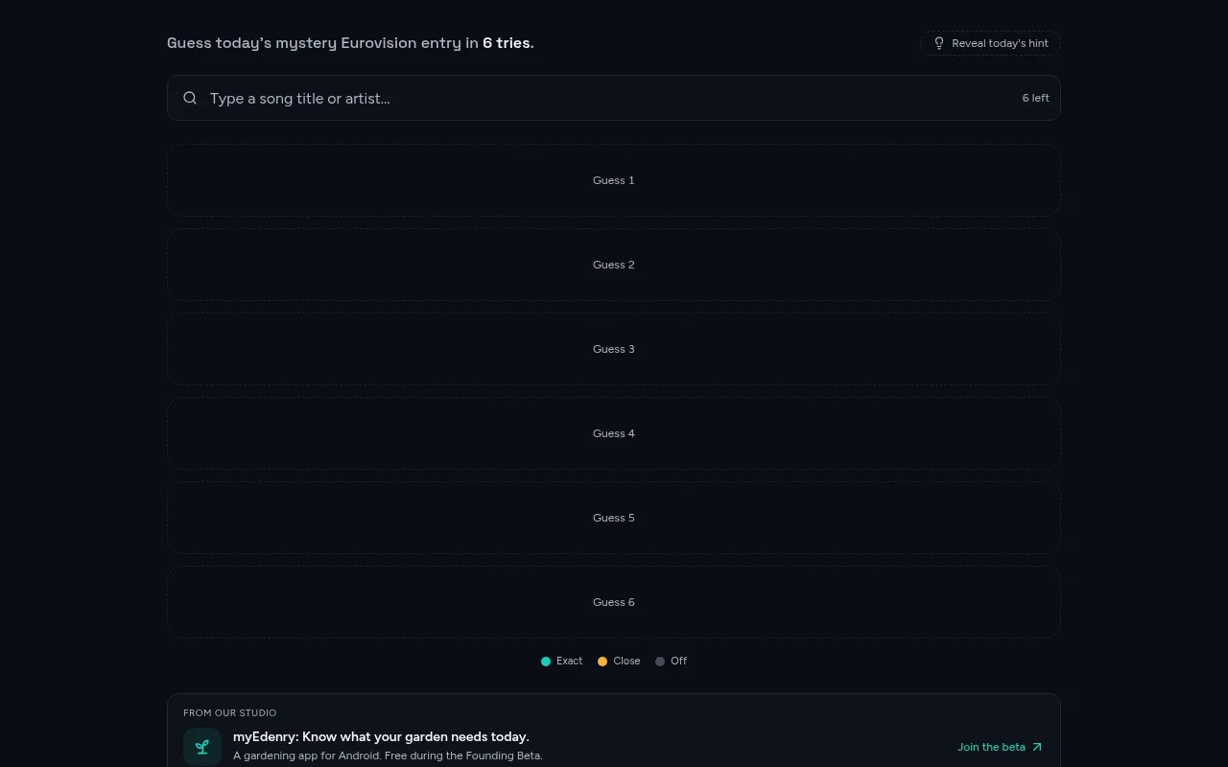Select the Guess 5 slot
Image resolution: width=1228 pixels, height=767 pixels.
click(614, 518)
